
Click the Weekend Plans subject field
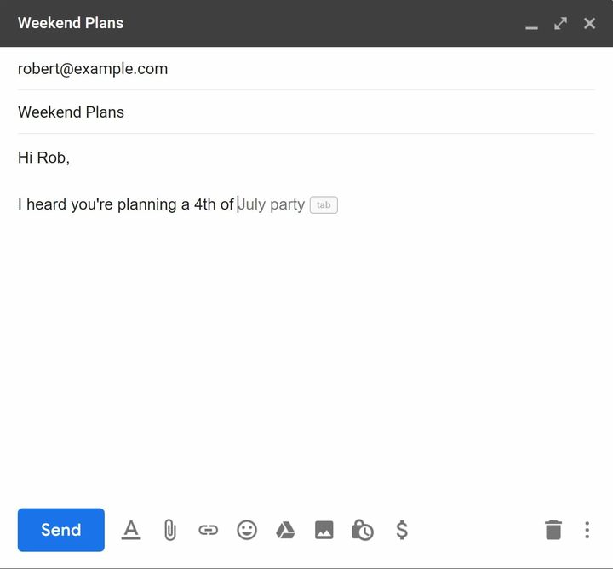(x=72, y=112)
